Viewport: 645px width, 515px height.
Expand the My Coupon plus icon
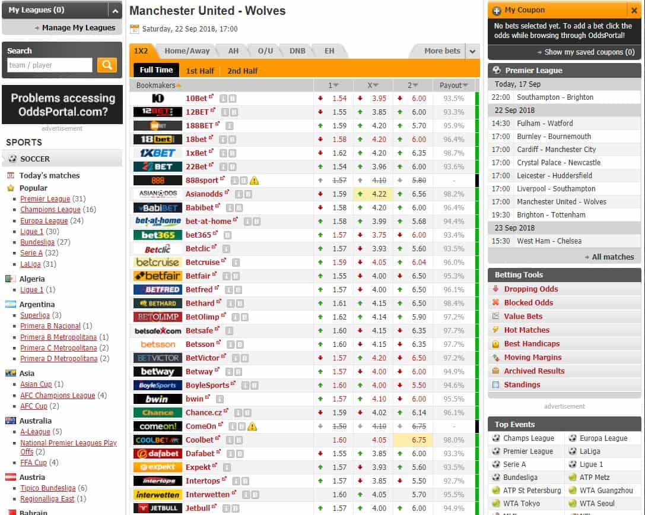pos(497,11)
